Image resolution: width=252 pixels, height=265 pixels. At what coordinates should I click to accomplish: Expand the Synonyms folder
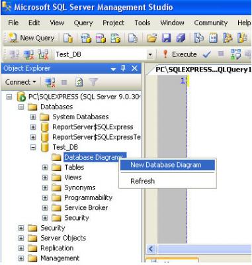45,187
